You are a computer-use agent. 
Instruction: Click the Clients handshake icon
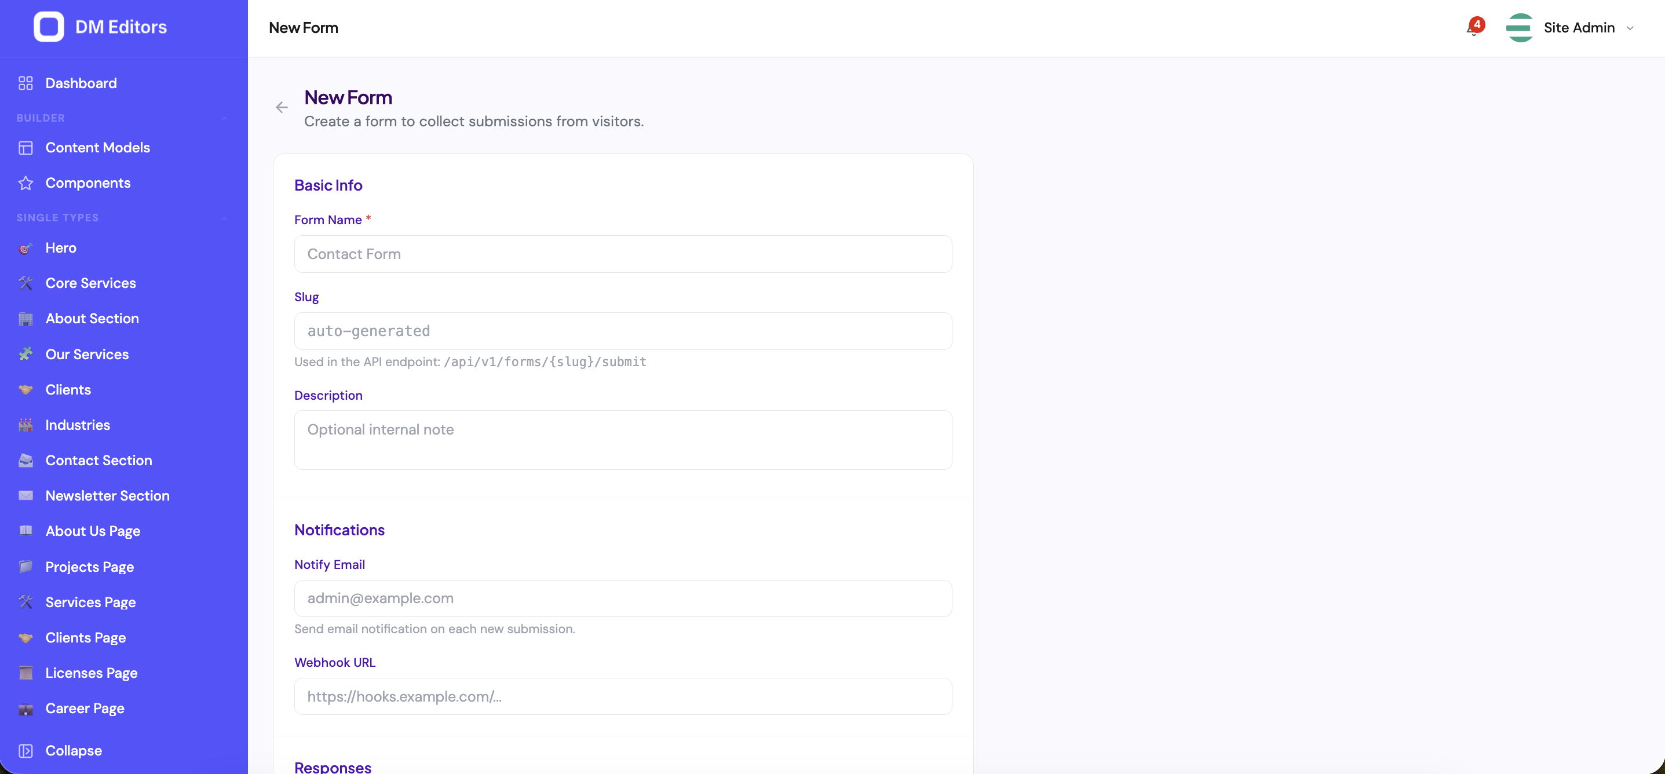(x=25, y=389)
